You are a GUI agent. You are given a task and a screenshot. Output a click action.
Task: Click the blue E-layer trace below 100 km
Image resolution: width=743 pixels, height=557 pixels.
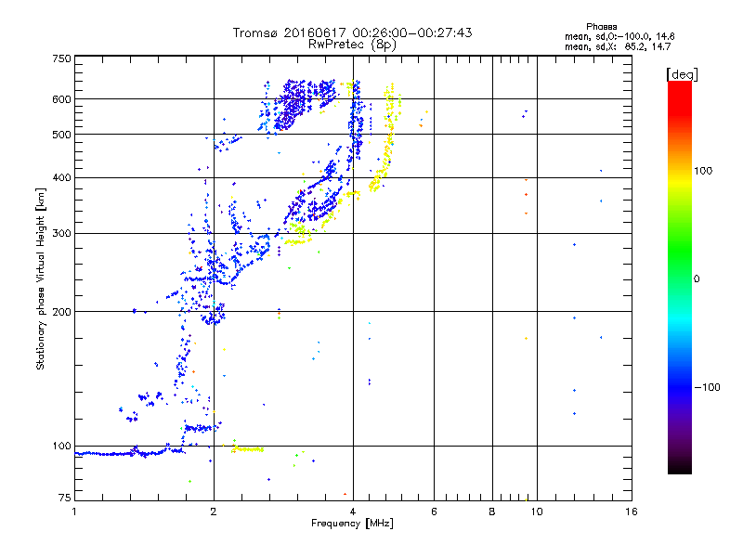[128, 453]
